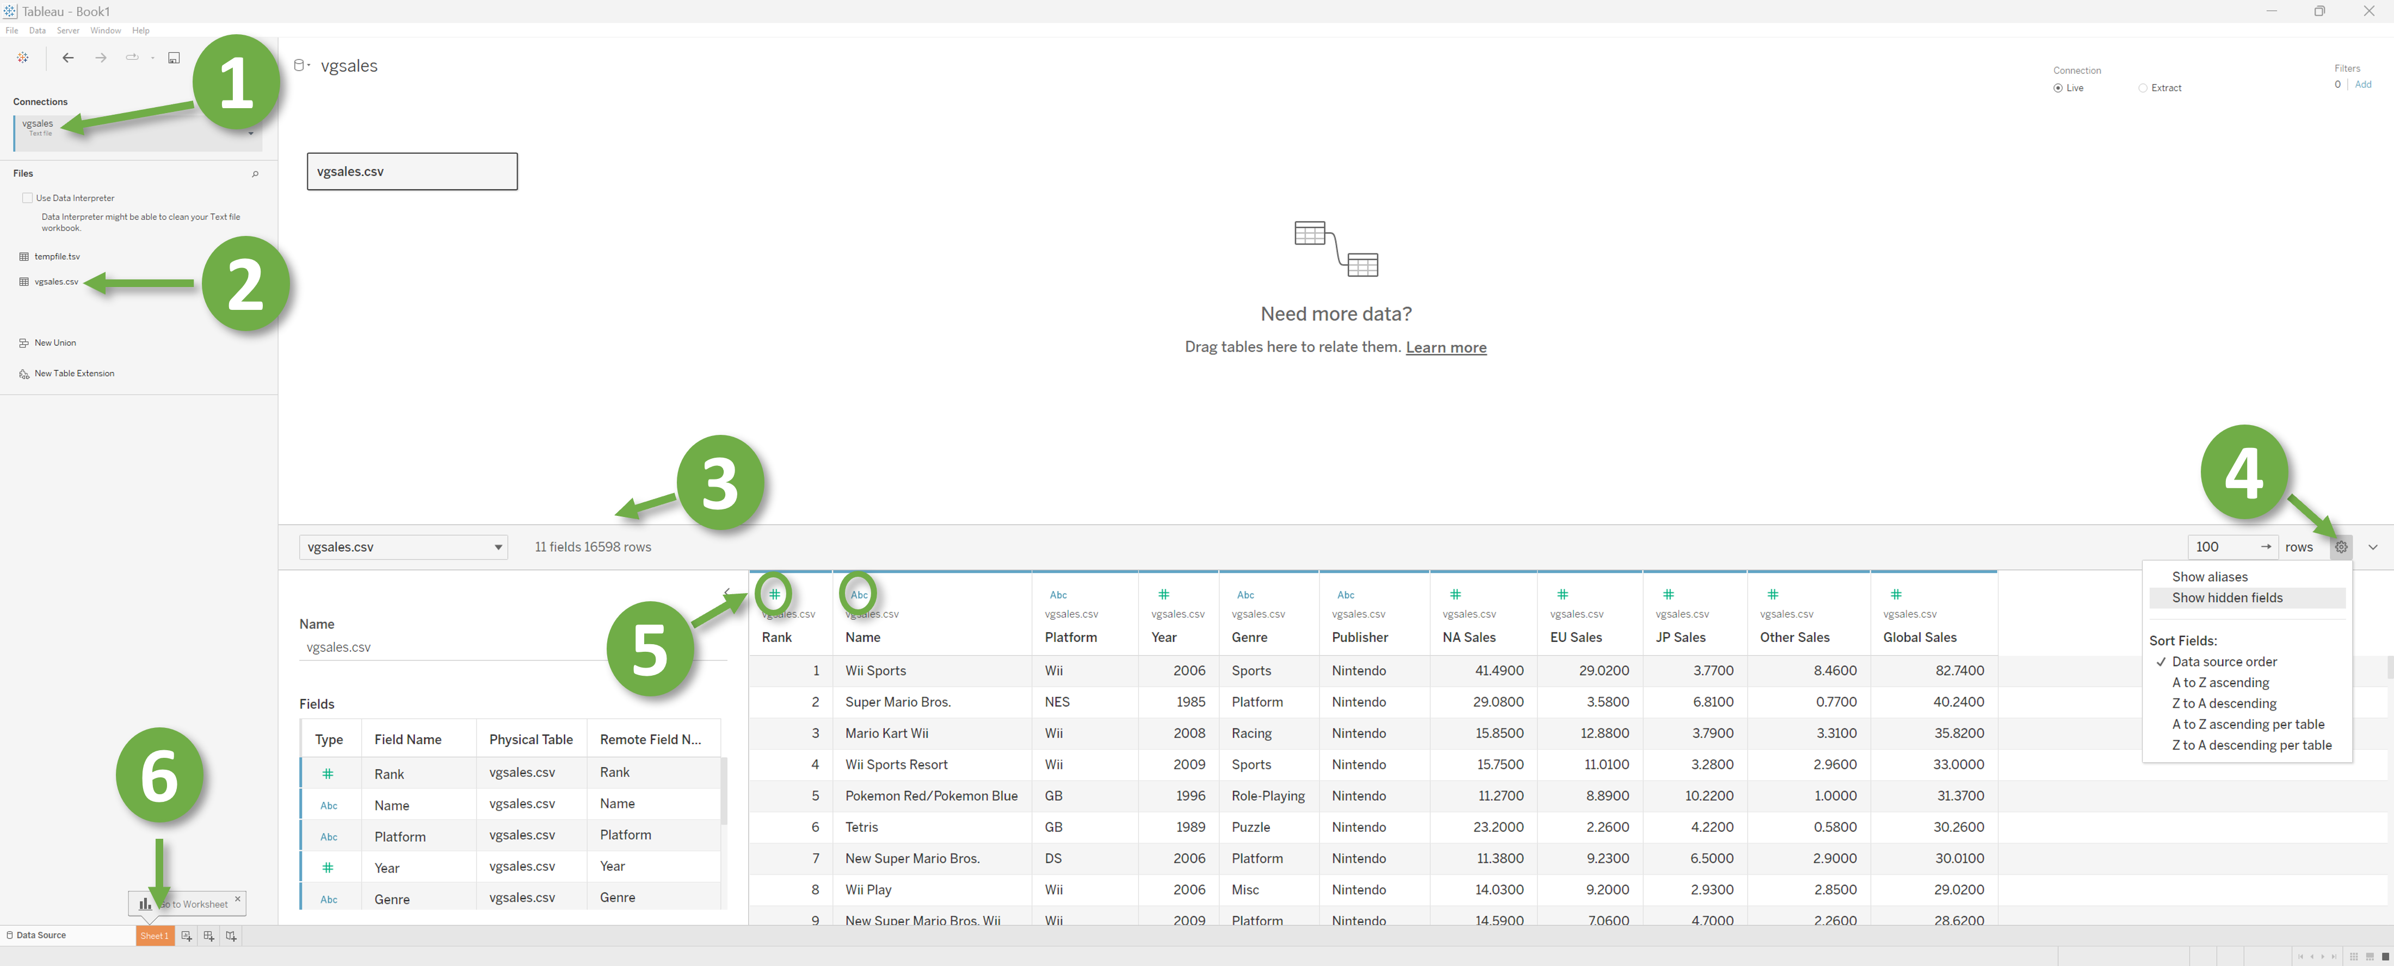The image size is (2394, 966).
Task: Collapse the metadata pane with left chevron
Action: click(x=726, y=593)
